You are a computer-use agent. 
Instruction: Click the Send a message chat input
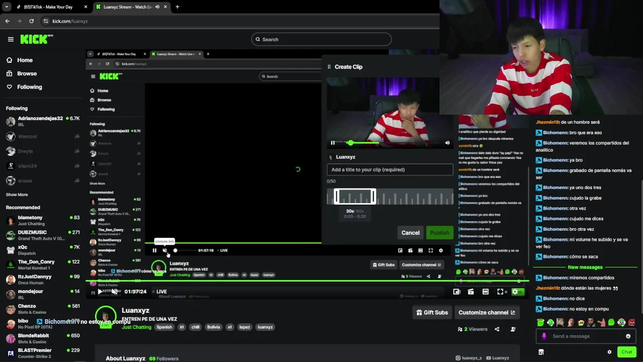point(586,336)
